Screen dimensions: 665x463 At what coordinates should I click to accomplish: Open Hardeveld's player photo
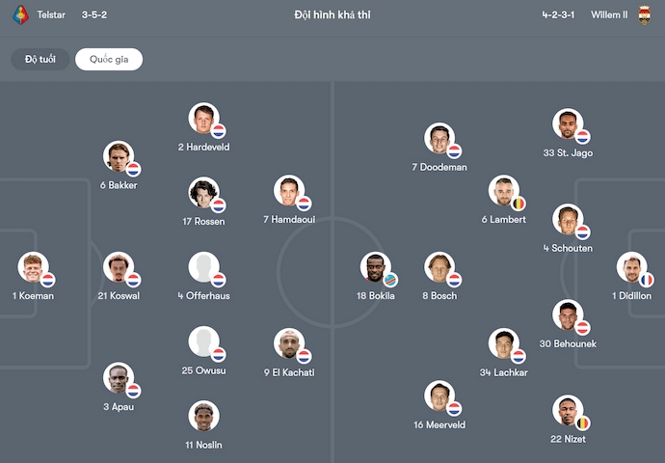tap(203, 119)
